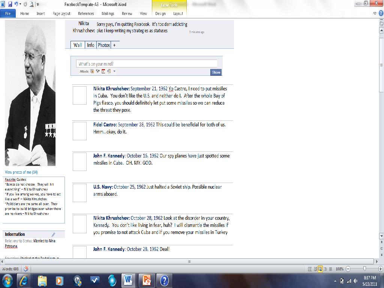Click the Words: 608 status bar counter

coord(10,269)
